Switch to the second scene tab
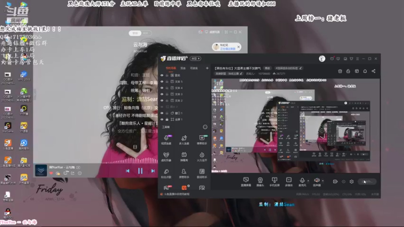 coord(183,68)
